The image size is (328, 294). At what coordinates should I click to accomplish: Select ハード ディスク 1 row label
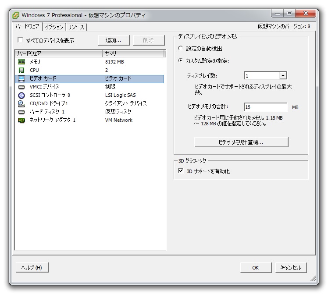pos(47,112)
